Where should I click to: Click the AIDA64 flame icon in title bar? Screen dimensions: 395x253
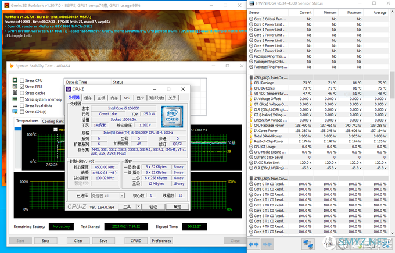tap(12, 66)
